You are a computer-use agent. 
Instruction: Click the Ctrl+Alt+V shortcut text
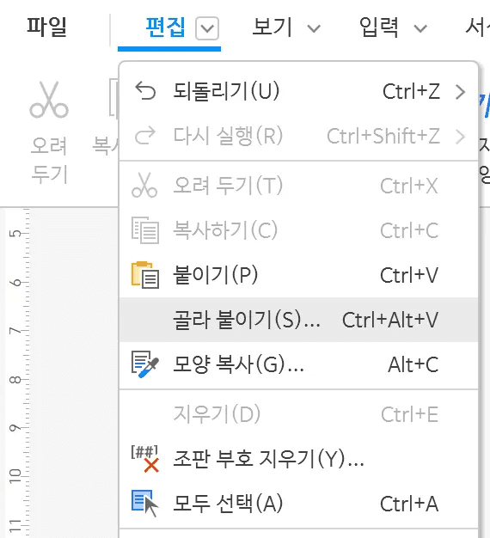pyautogui.click(x=390, y=320)
